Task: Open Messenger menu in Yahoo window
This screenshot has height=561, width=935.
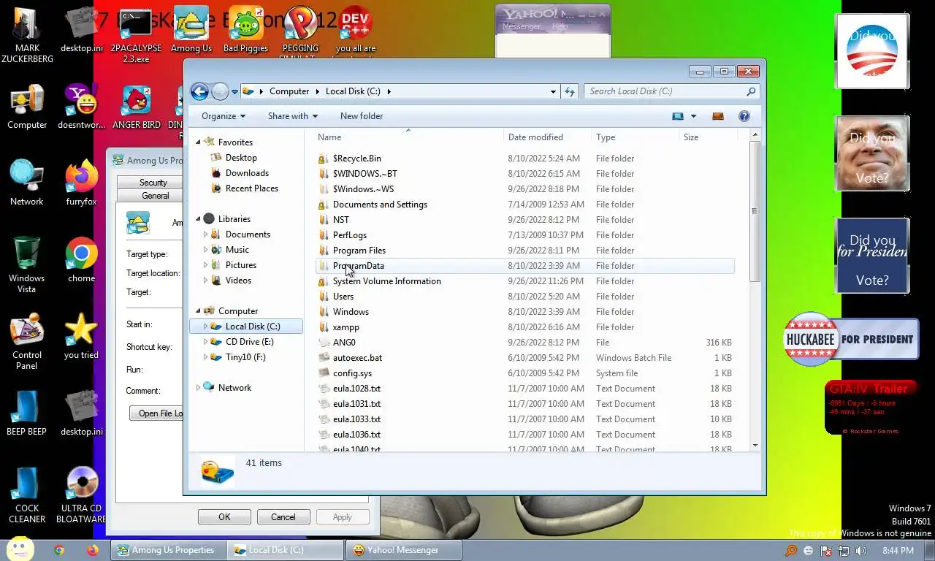Action: [522, 26]
